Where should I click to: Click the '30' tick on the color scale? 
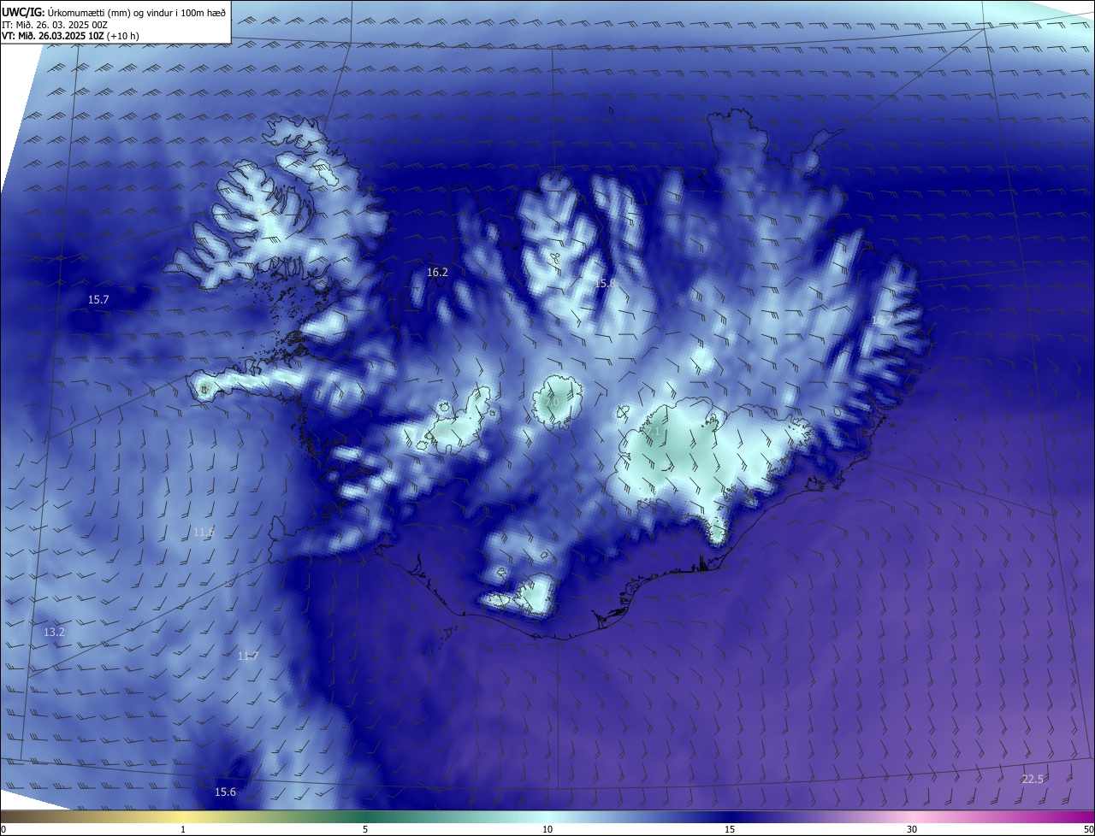[912, 829]
